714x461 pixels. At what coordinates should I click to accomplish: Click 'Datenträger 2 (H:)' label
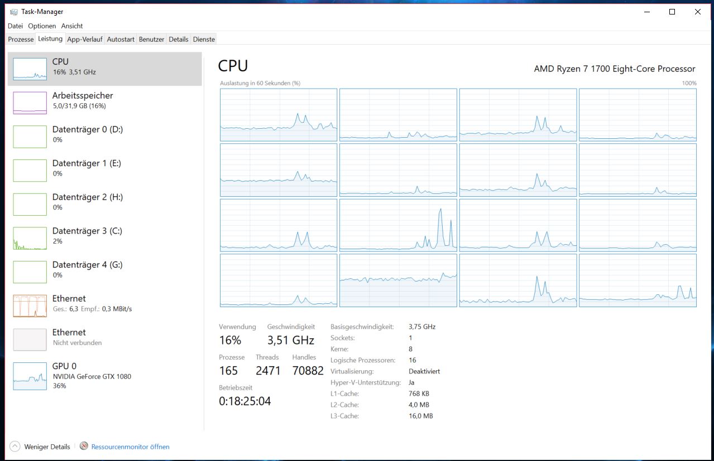[x=88, y=197]
